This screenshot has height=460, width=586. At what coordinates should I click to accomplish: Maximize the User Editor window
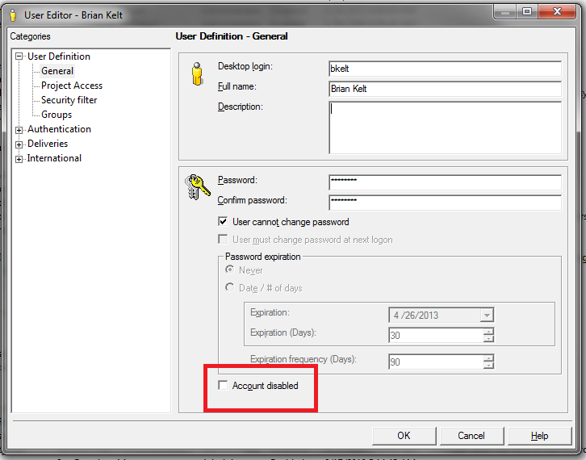(x=527, y=12)
